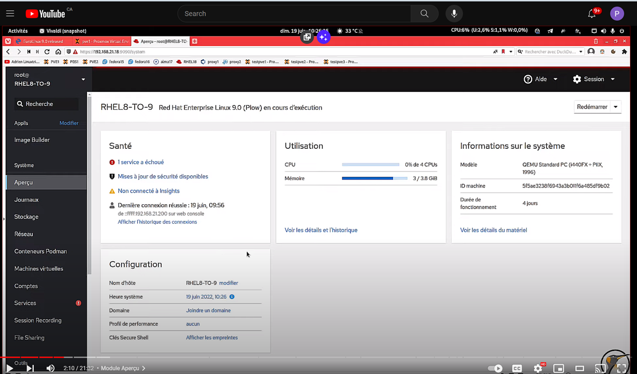Go forward with browser forward arrow
Viewport: 637px width, 374px height.
tap(19, 52)
